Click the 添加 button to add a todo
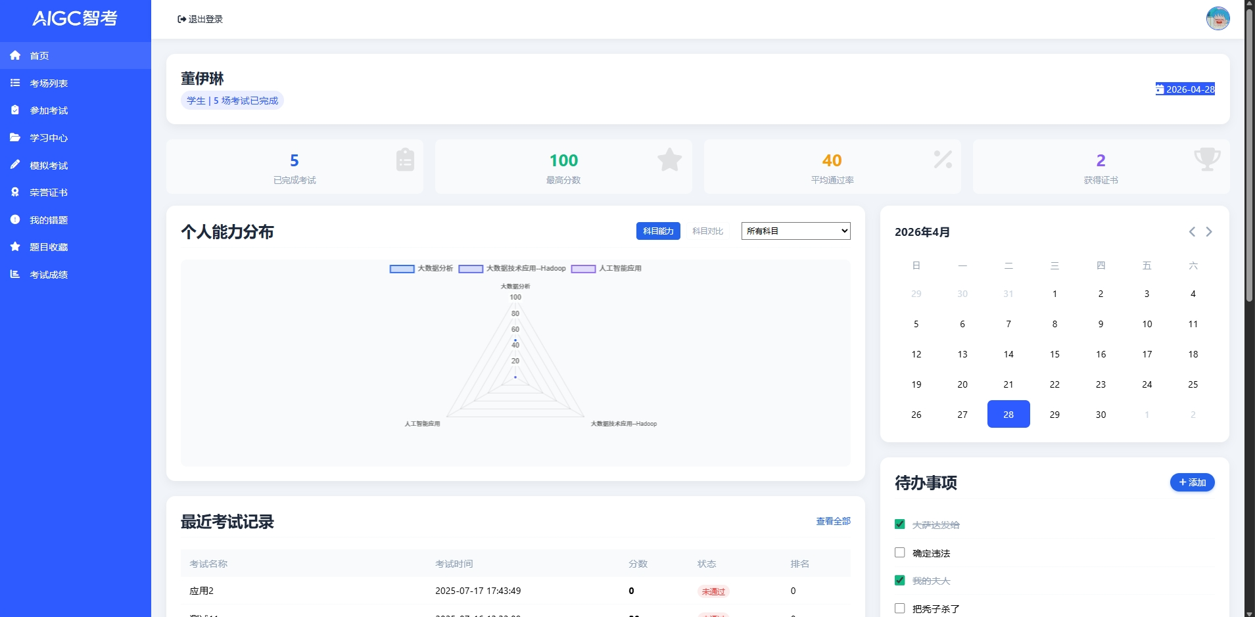The image size is (1255, 617). (1191, 482)
